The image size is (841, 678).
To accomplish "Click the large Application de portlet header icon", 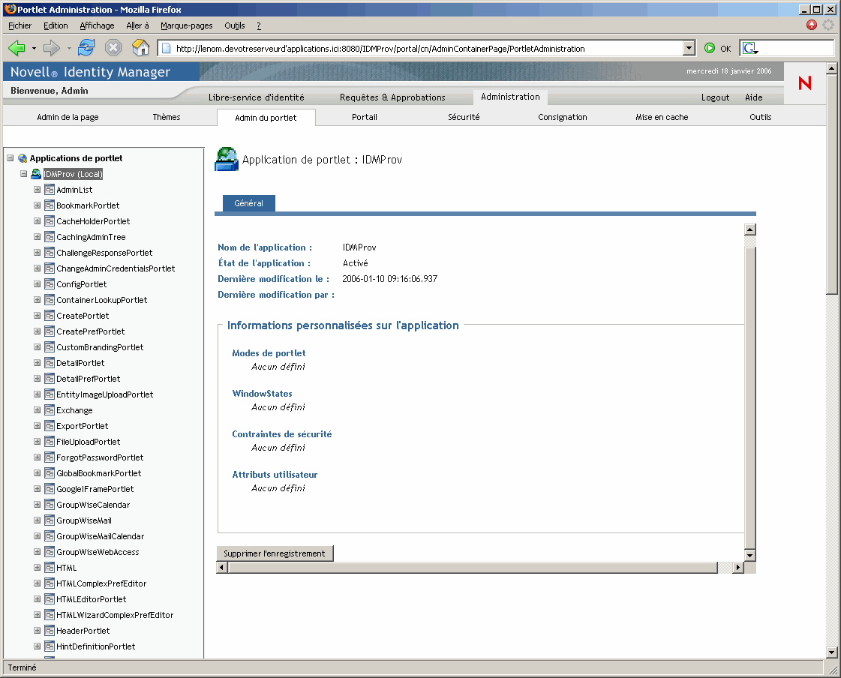I will 227,159.
